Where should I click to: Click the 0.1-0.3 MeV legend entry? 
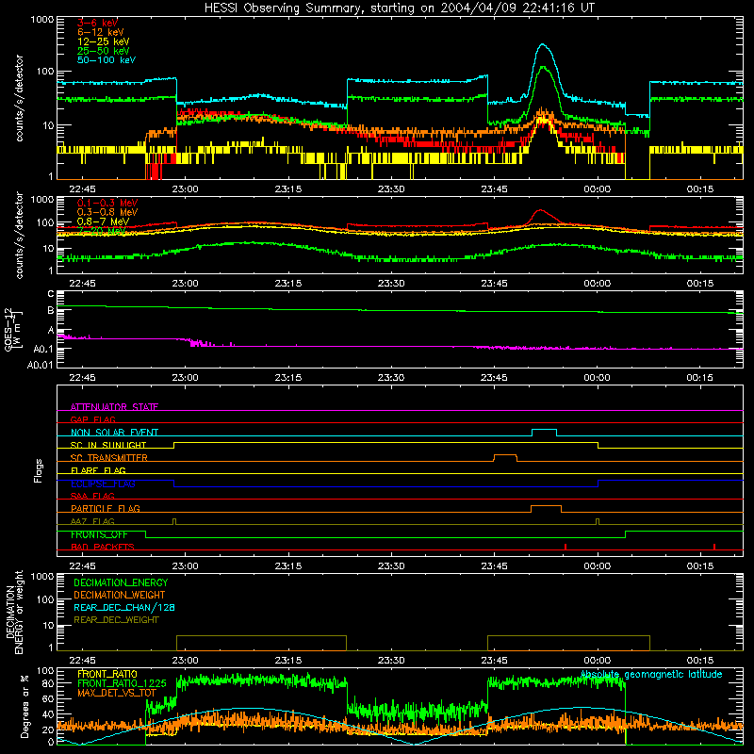coord(107,203)
